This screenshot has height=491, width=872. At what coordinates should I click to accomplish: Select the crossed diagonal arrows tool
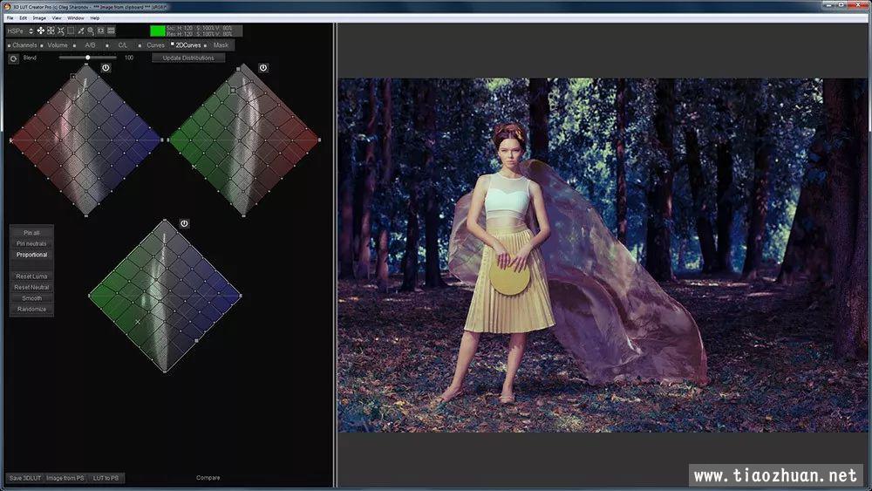pyautogui.click(x=61, y=31)
